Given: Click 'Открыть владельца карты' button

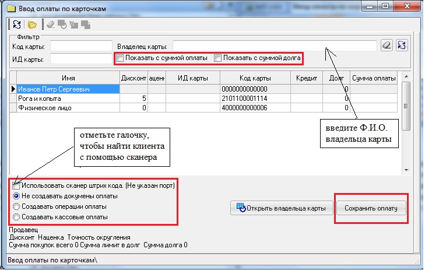Looking at the screenshot, I should tap(282, 208).
